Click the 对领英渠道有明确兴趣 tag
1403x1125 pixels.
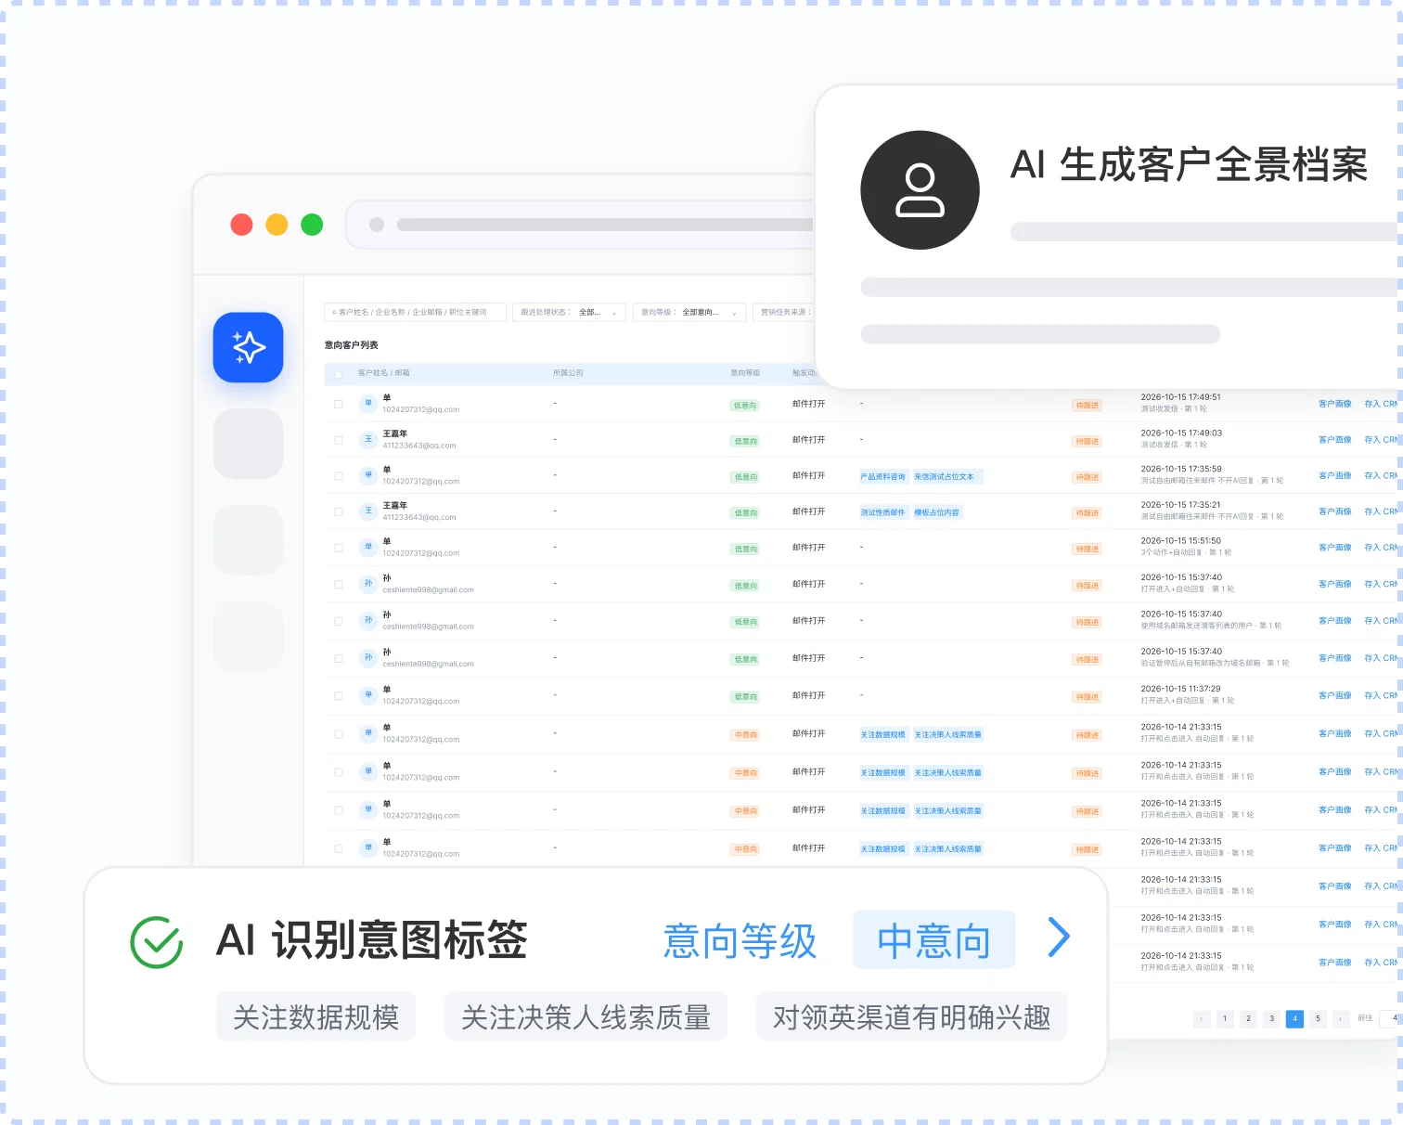click(911, 1017)
